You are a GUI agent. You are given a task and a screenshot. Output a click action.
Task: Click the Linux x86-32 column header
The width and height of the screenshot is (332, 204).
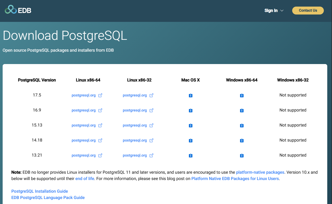[x=139, y=80]
